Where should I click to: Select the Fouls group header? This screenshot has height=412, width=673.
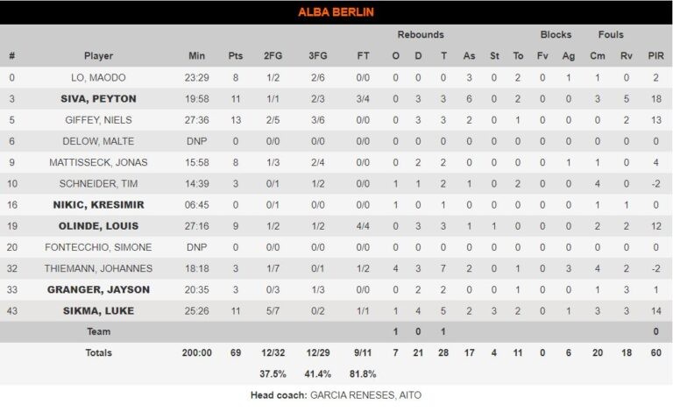[611, 35]
